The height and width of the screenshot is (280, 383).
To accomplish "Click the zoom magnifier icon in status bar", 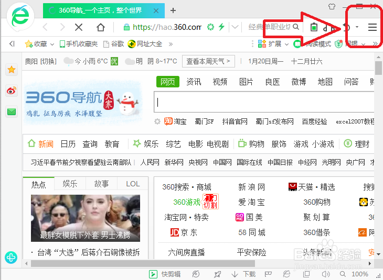I will pyautogui.click(x=343, y=274).
